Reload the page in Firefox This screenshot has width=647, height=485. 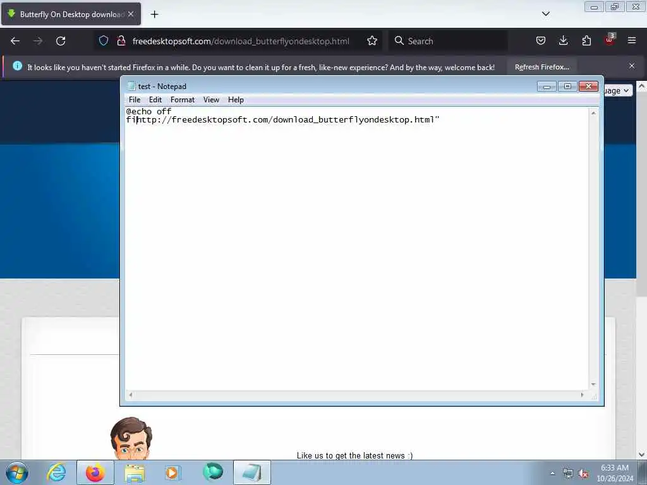61,41
